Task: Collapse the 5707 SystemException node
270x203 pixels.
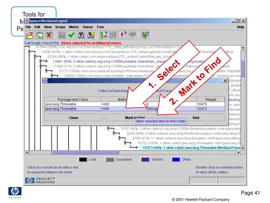Action: click(108, 128)
